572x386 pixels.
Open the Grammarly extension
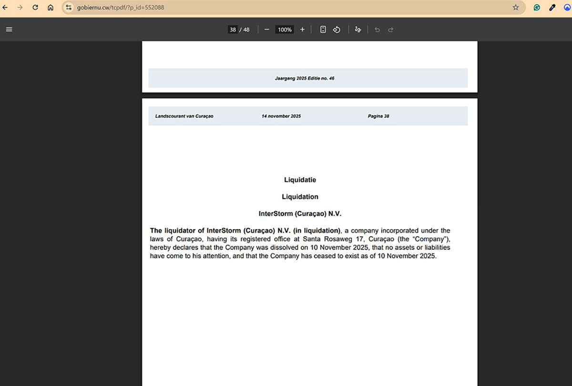pos(537,8)
